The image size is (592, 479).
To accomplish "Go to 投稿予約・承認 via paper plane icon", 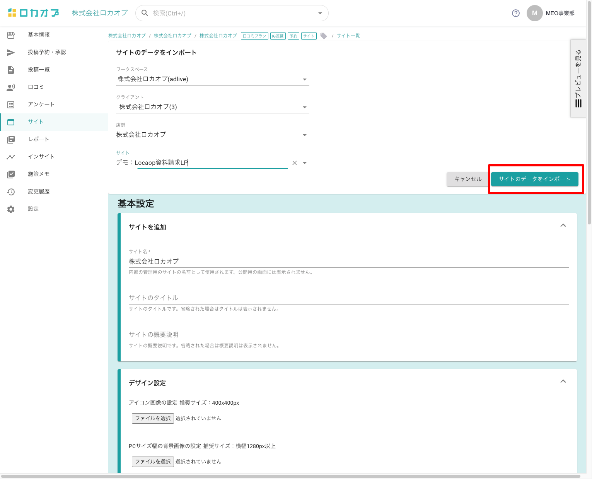I will click(x=11, y=52).
